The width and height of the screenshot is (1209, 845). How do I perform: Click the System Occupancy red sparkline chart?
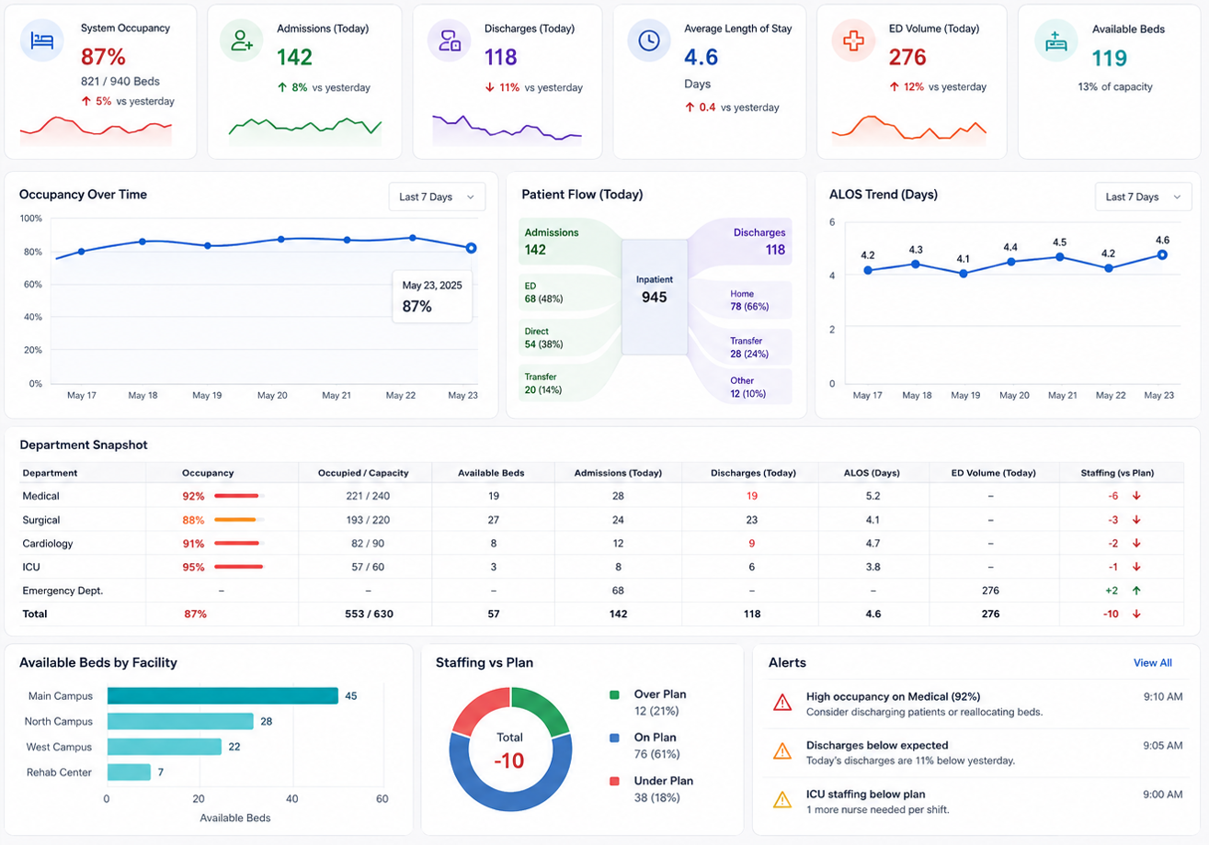(x=96, y=130)
